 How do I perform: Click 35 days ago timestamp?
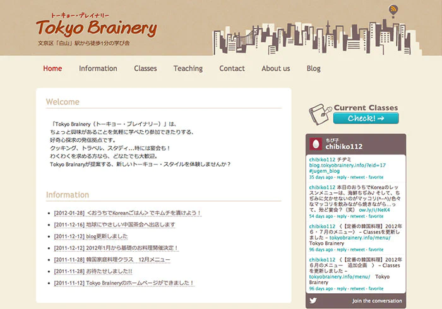[x=321, y=177]
